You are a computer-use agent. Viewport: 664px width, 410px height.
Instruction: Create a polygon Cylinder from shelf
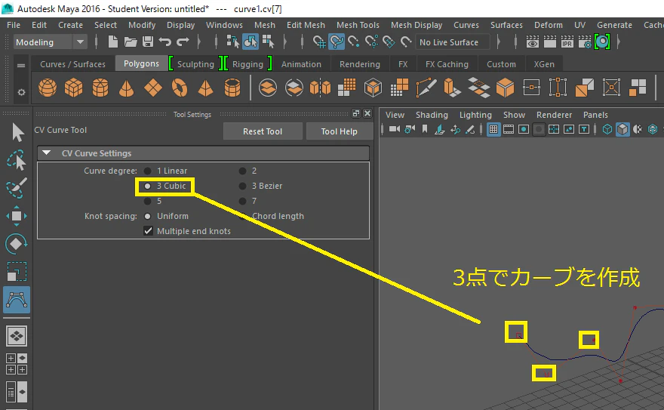[100, 88]
